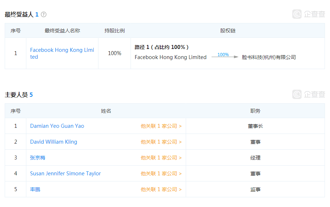Select Facebook Hong Kong Limited text in equity chain

[x=171, y=57]
